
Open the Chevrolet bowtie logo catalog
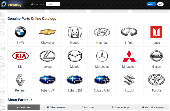point(48,32)
